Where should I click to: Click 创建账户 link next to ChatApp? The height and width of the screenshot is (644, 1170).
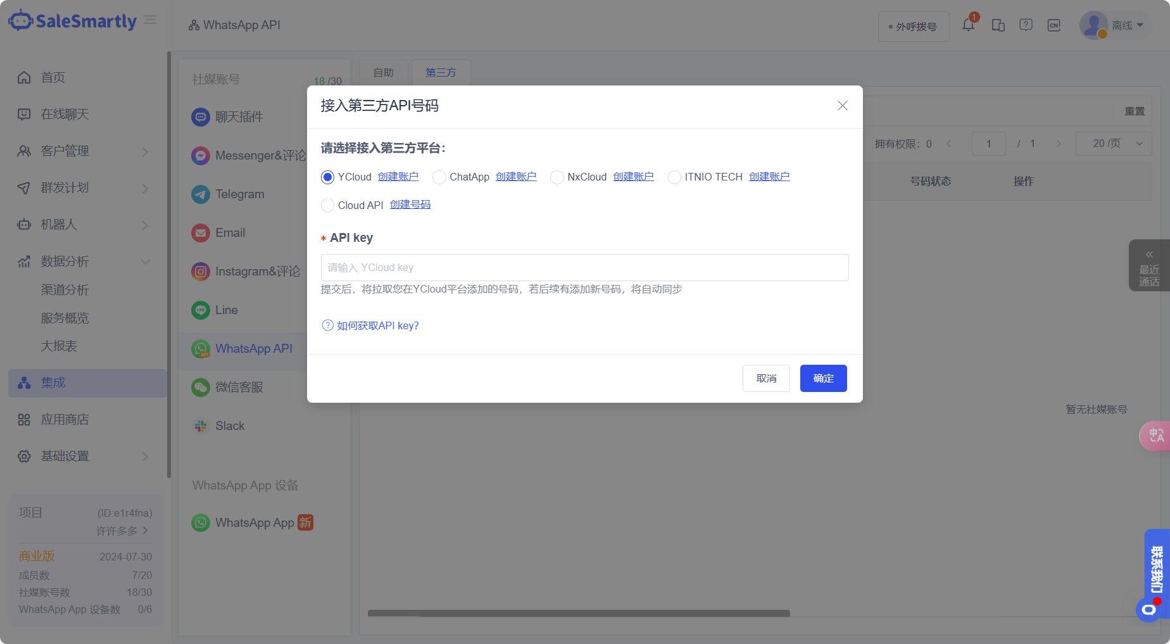point(516,177)
